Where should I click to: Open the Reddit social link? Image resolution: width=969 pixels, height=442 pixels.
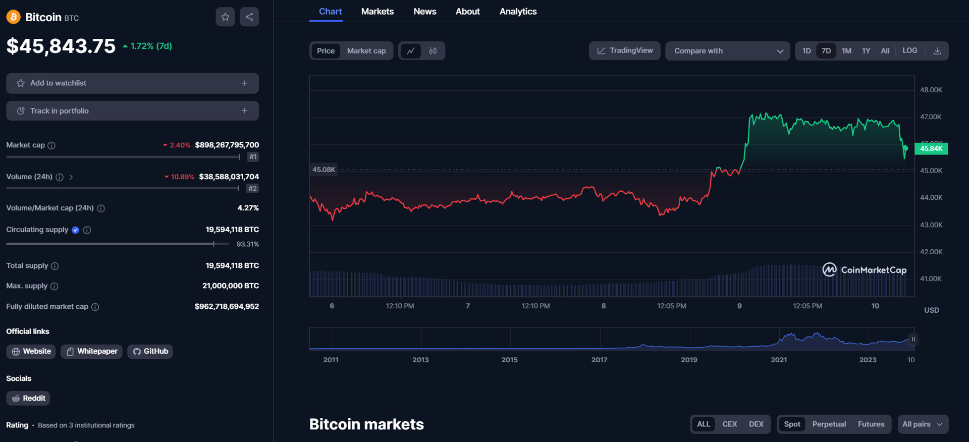(28, 399)
